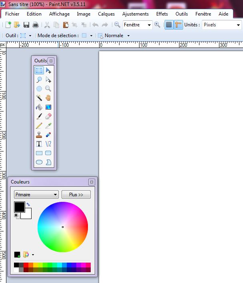Viewport: 243px width, 283px height.
Task: Open the Edition menu
Action: 34,14
